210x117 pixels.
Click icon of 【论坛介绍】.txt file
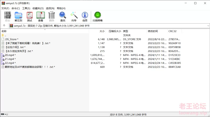pyautogui.click(x=3, y=47)
